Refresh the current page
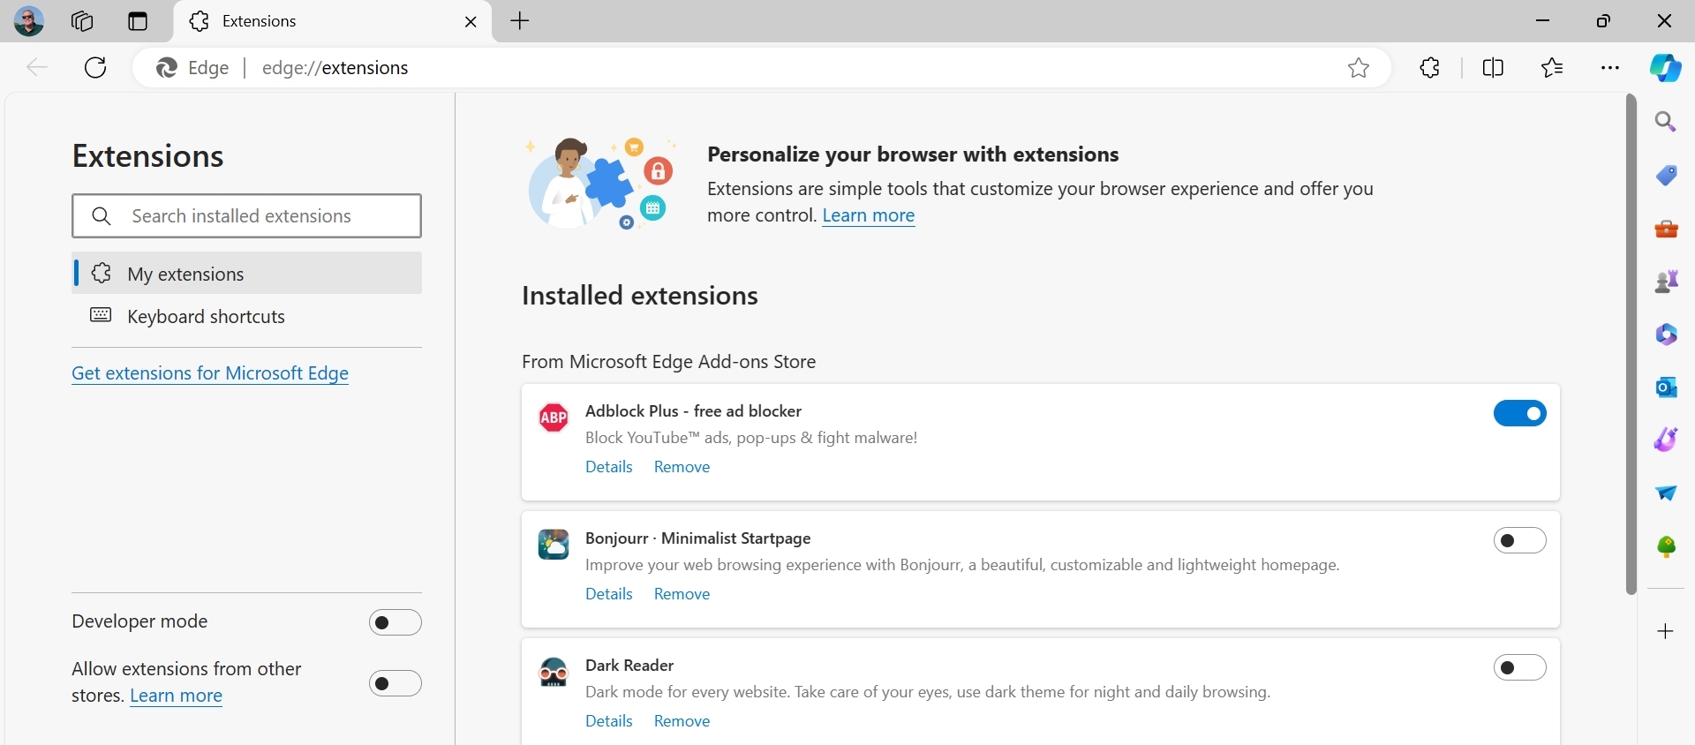Screen dimensions: 1695x745 point(95,68)
